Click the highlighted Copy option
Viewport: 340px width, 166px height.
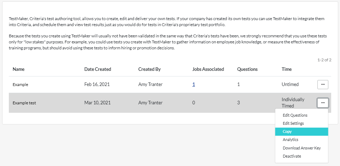coord(302,131)
